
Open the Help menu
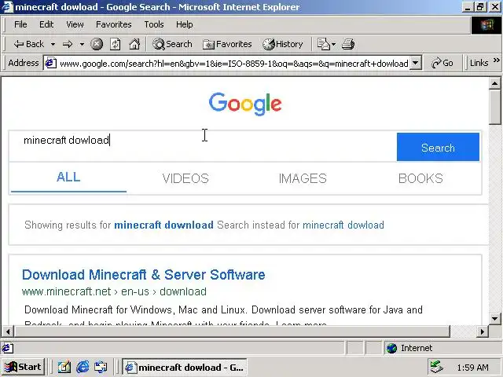[x=185, y=24]
